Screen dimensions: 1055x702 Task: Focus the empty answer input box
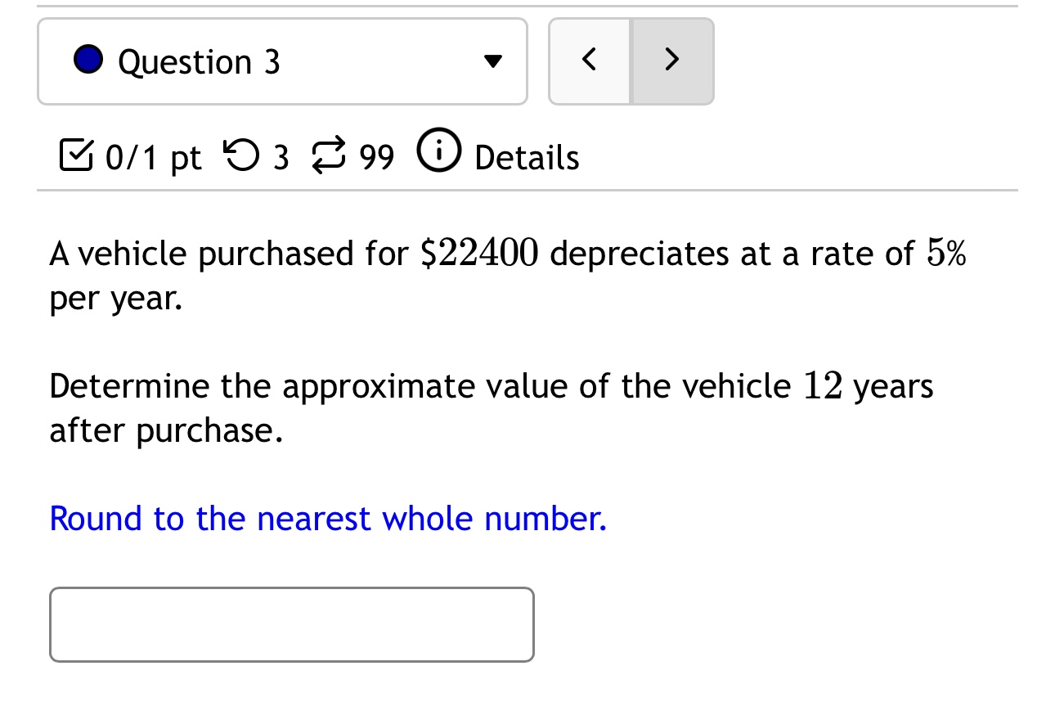point(291,624)
